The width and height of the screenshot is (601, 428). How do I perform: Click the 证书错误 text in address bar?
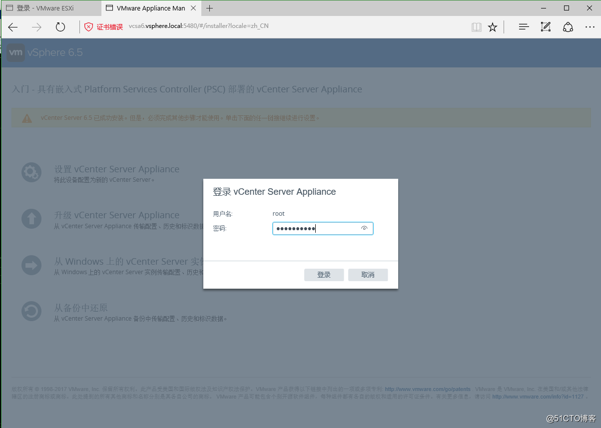tap(109, 27)
